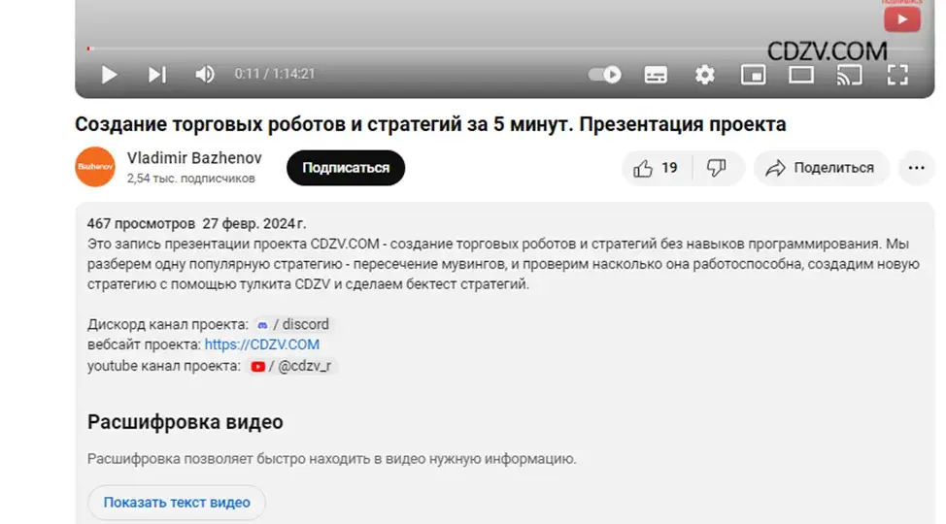Click 467 просмотров view count
Viewport: 946px width, 524px height.
pyautogui.click(x=141, y=224)
